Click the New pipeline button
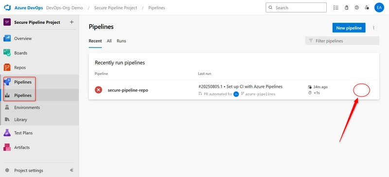Image resolution: width=389 pixels, height=177 pixels. coord(349,28)
